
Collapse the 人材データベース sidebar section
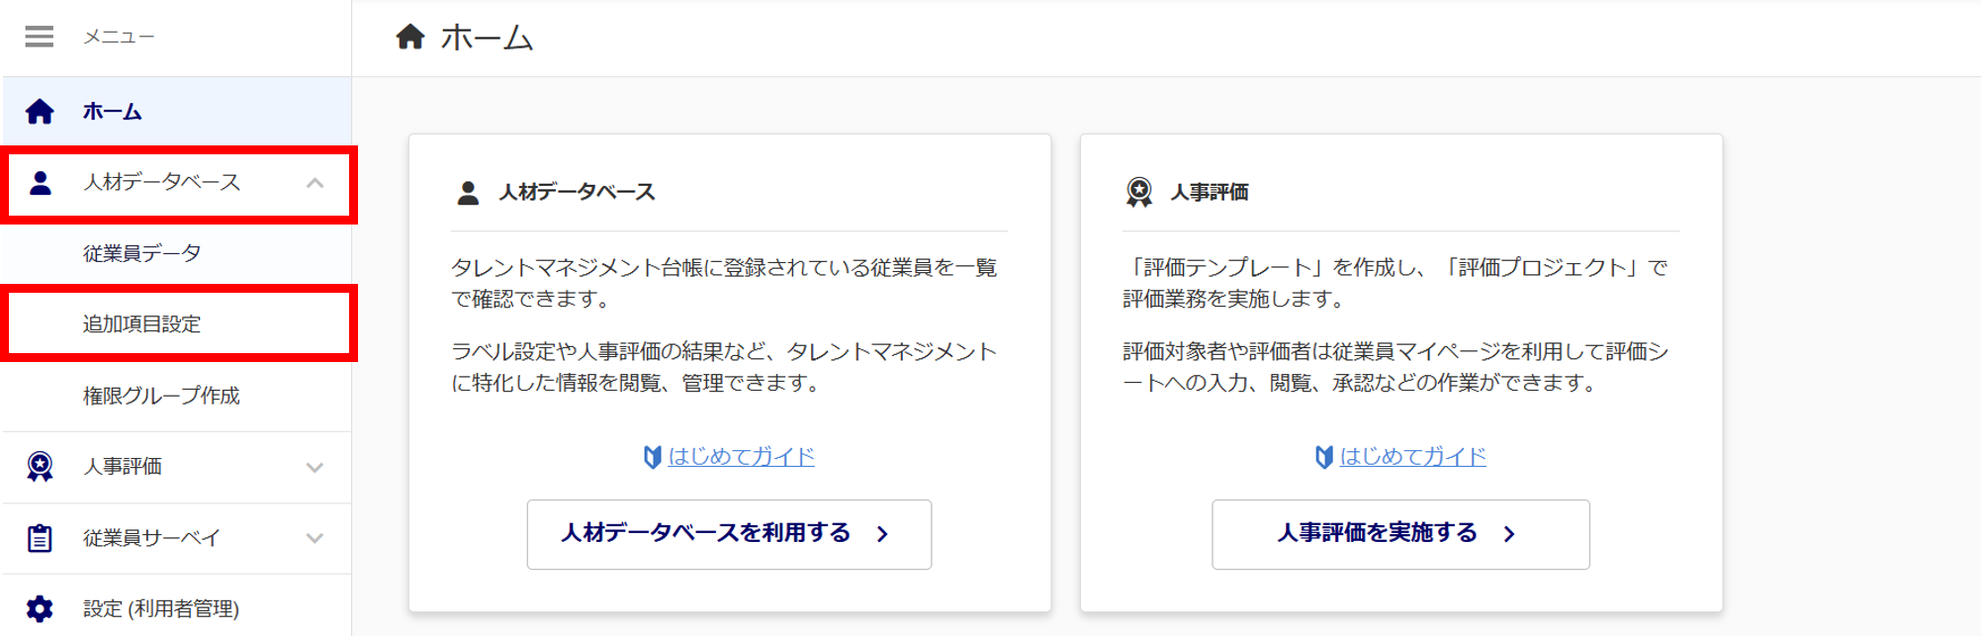click(x=315, y=183)
